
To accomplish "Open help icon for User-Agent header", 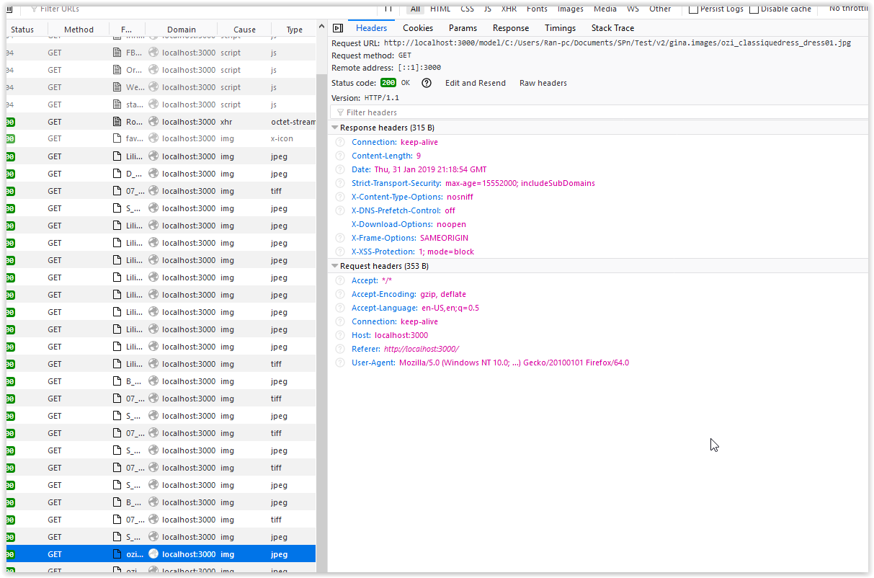I will [x=340, y=363].
